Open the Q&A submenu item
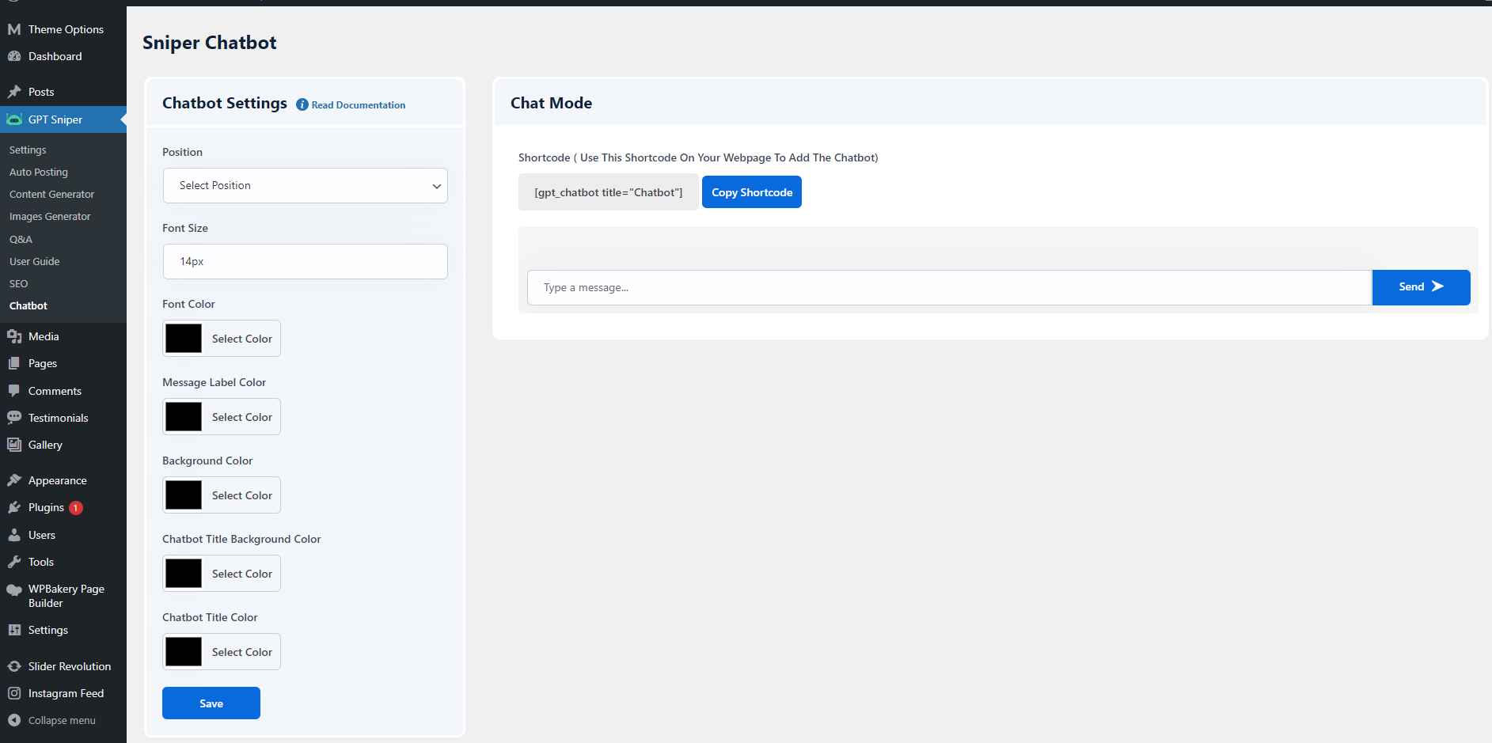Image resolution: width=1492 pixels, height=743 pixels. click(x=21, y=239)
